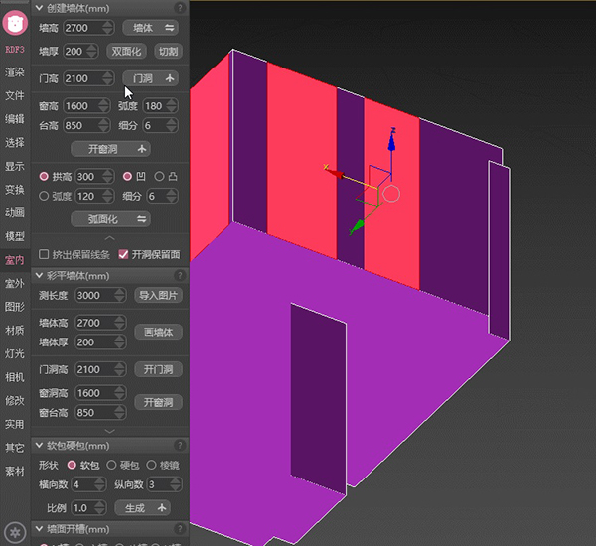
Task: Select the 硬包 shape radio button
Action: (111, 465)
